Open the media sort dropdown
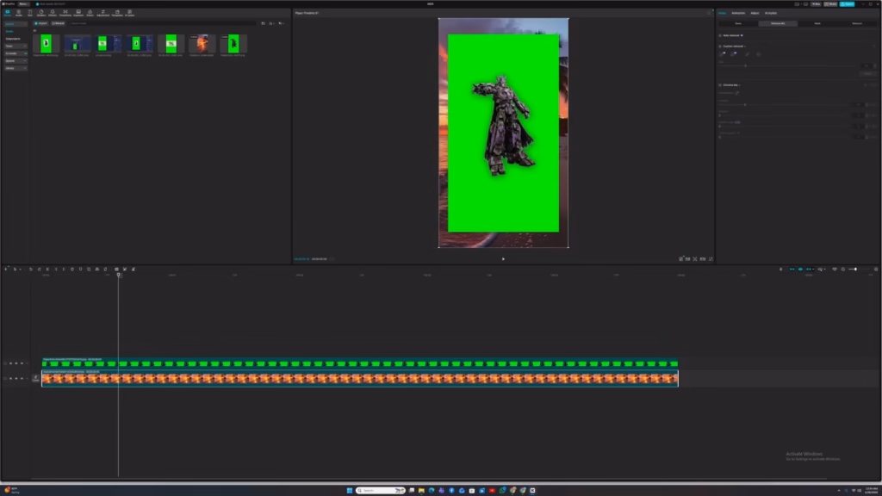882x496 pixels. [271, 23]
